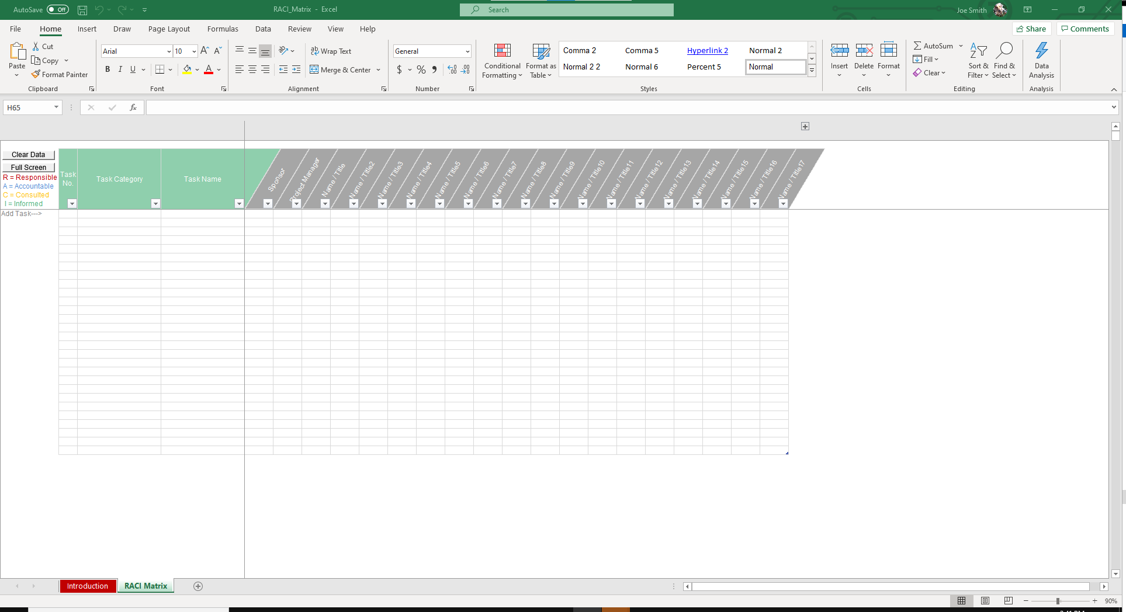The height and width of the screenshot is (612, 1126).
Task: Open Task Category filter dropdown
Action: (x=155, y=204)
